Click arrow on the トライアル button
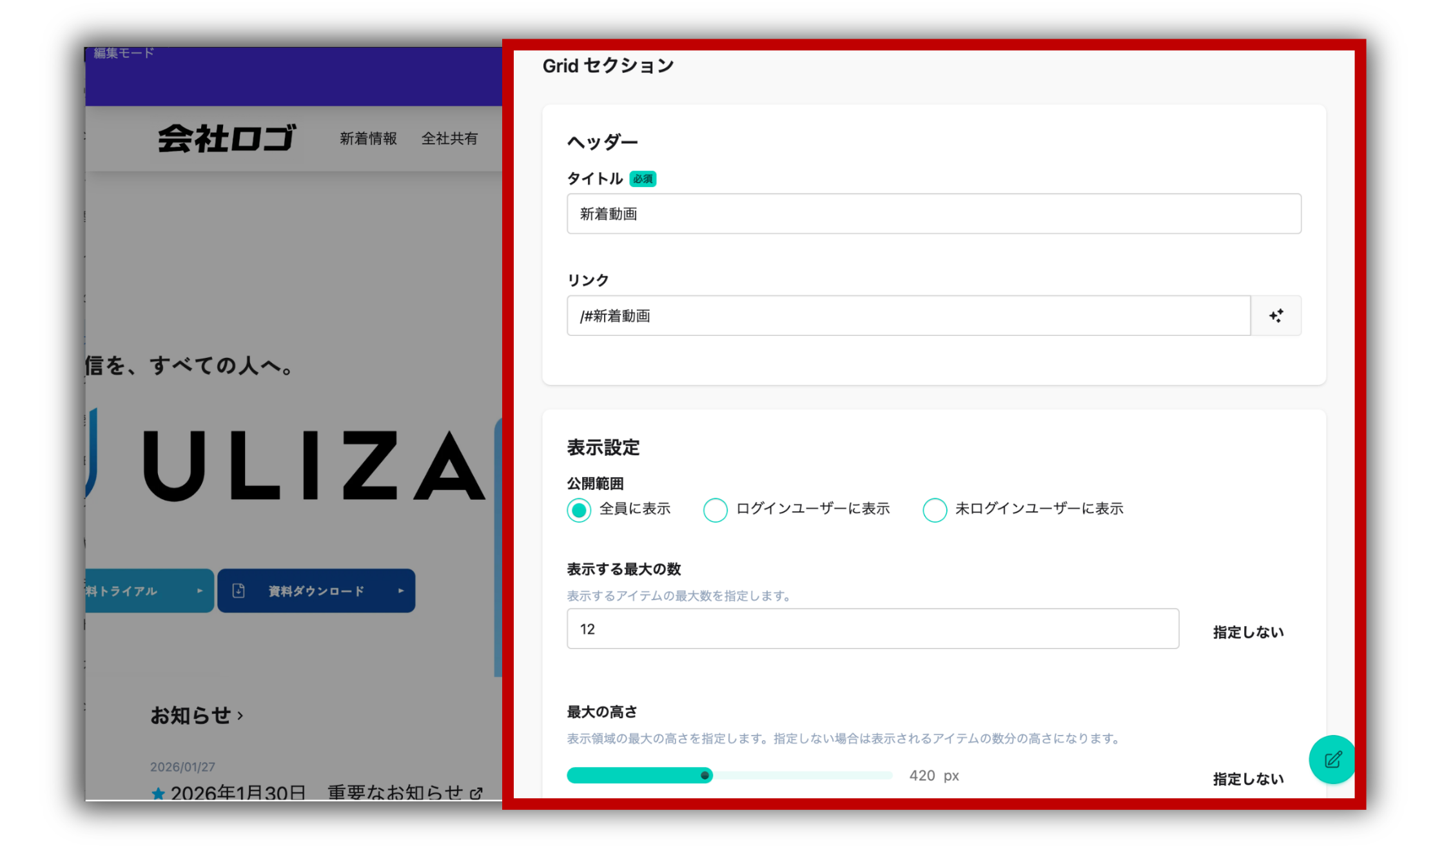 tap(200, 591)
